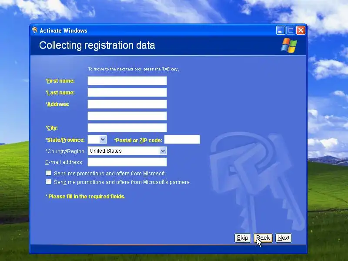Image resolution: width=348 pixels, height=261 pixels.
Task: Enable promotions and offers from Microsoft
Action: (48, 173)
